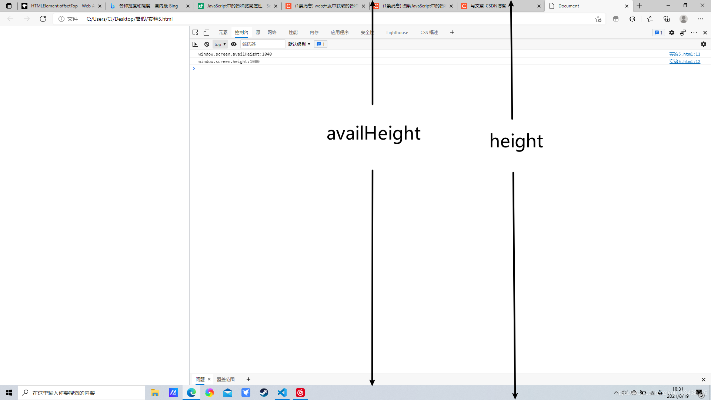711x400 pixels.
Task: Toggle device emulation mode icon
Action: coord(206,33)
